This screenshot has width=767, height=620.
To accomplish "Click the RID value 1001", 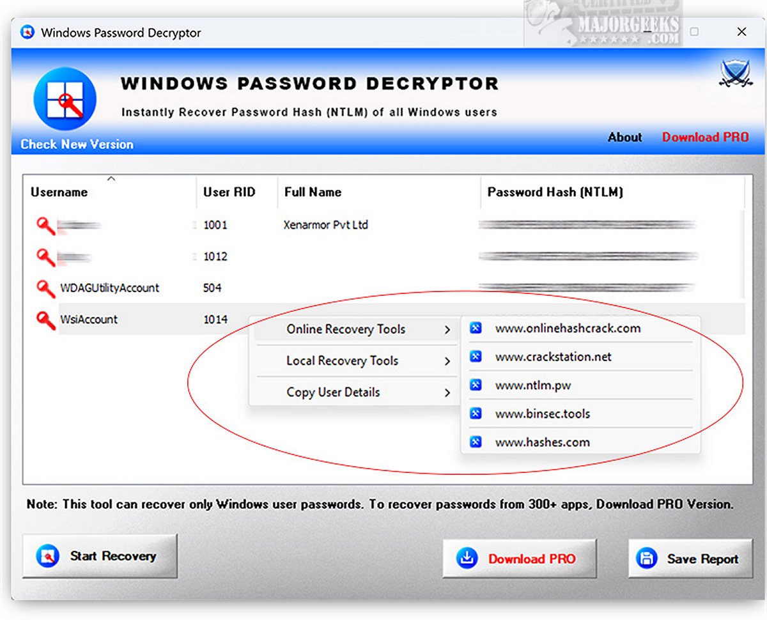I will pyautogui.click(x=215, y=225).
